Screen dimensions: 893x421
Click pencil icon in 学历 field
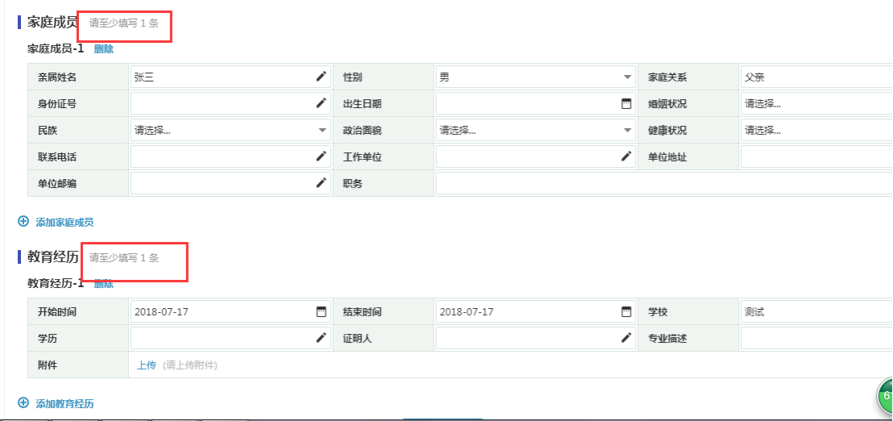[x=321, y=338]
